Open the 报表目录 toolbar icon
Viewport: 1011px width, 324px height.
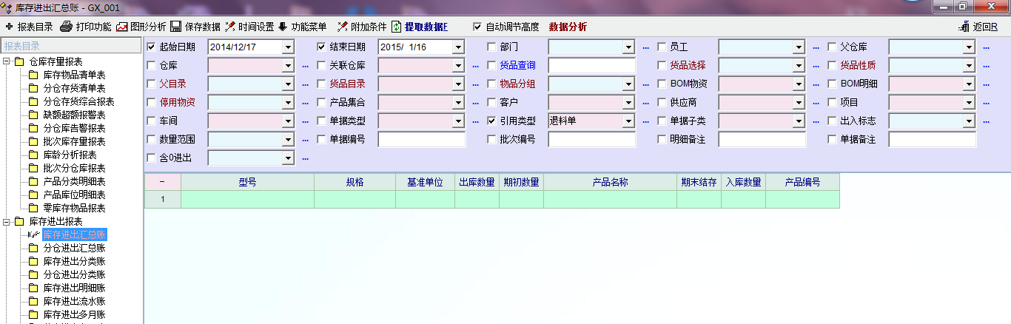[9, 27]
